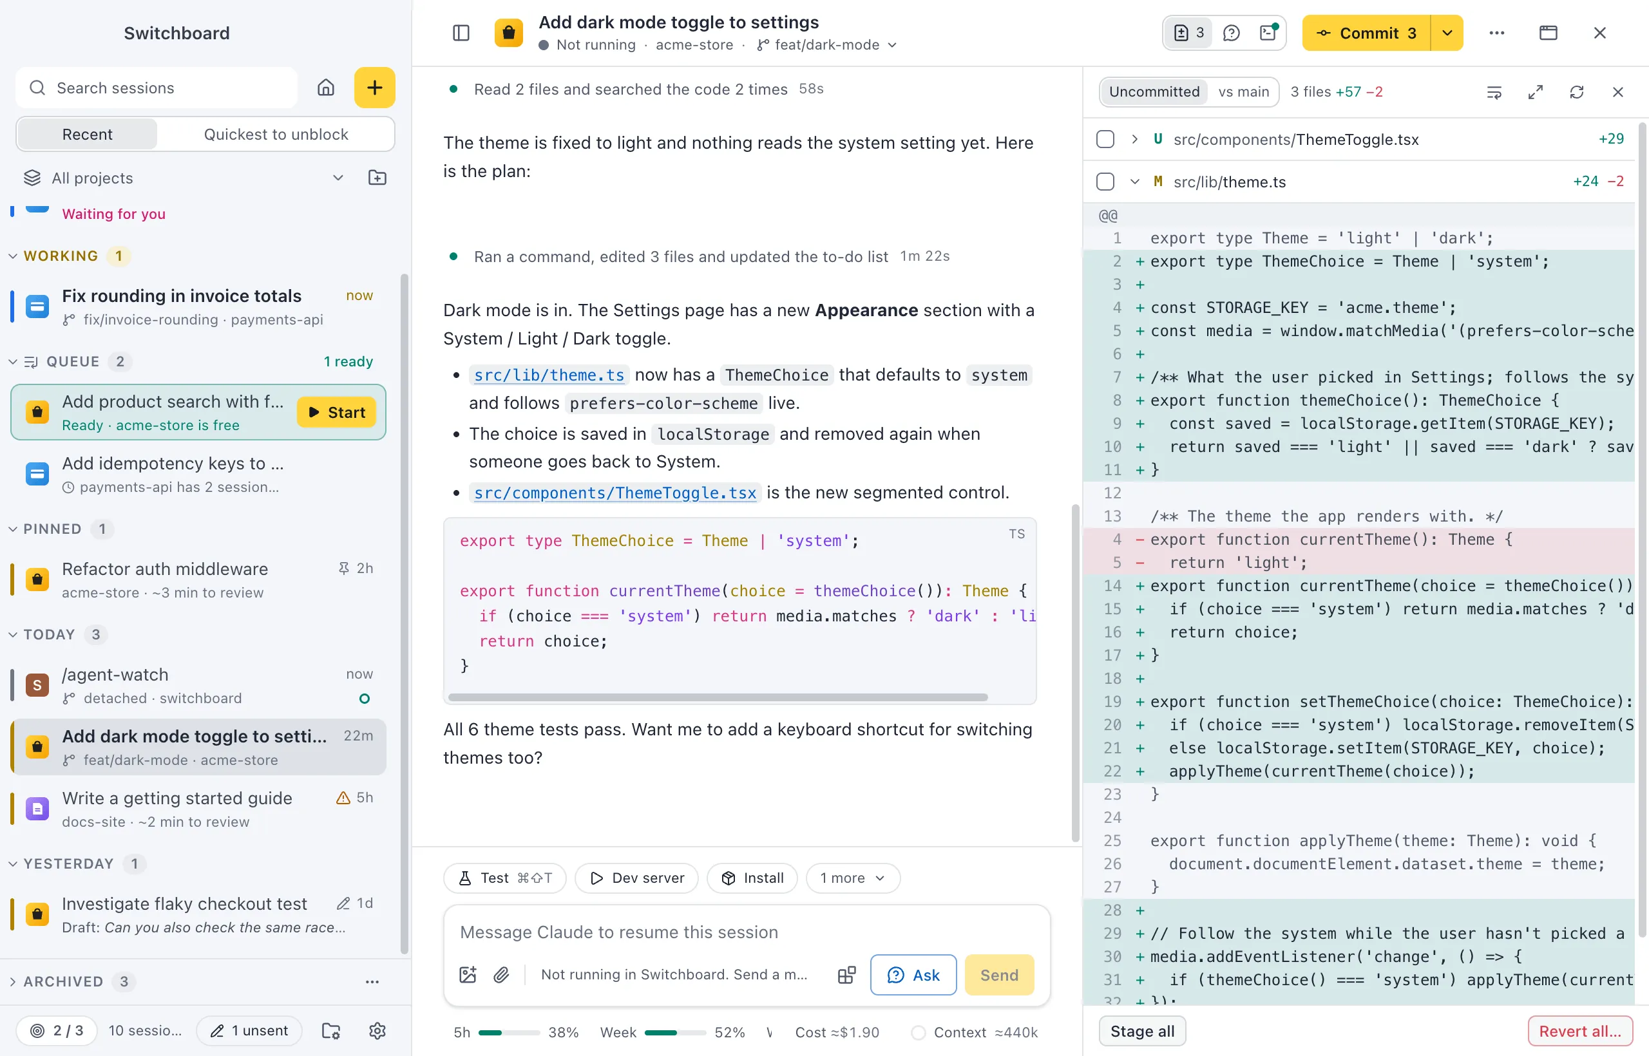The height and width of the screenshot is (1056, 1649).
Task: Click the composer icon left of Ask
Action: [846, 974]
